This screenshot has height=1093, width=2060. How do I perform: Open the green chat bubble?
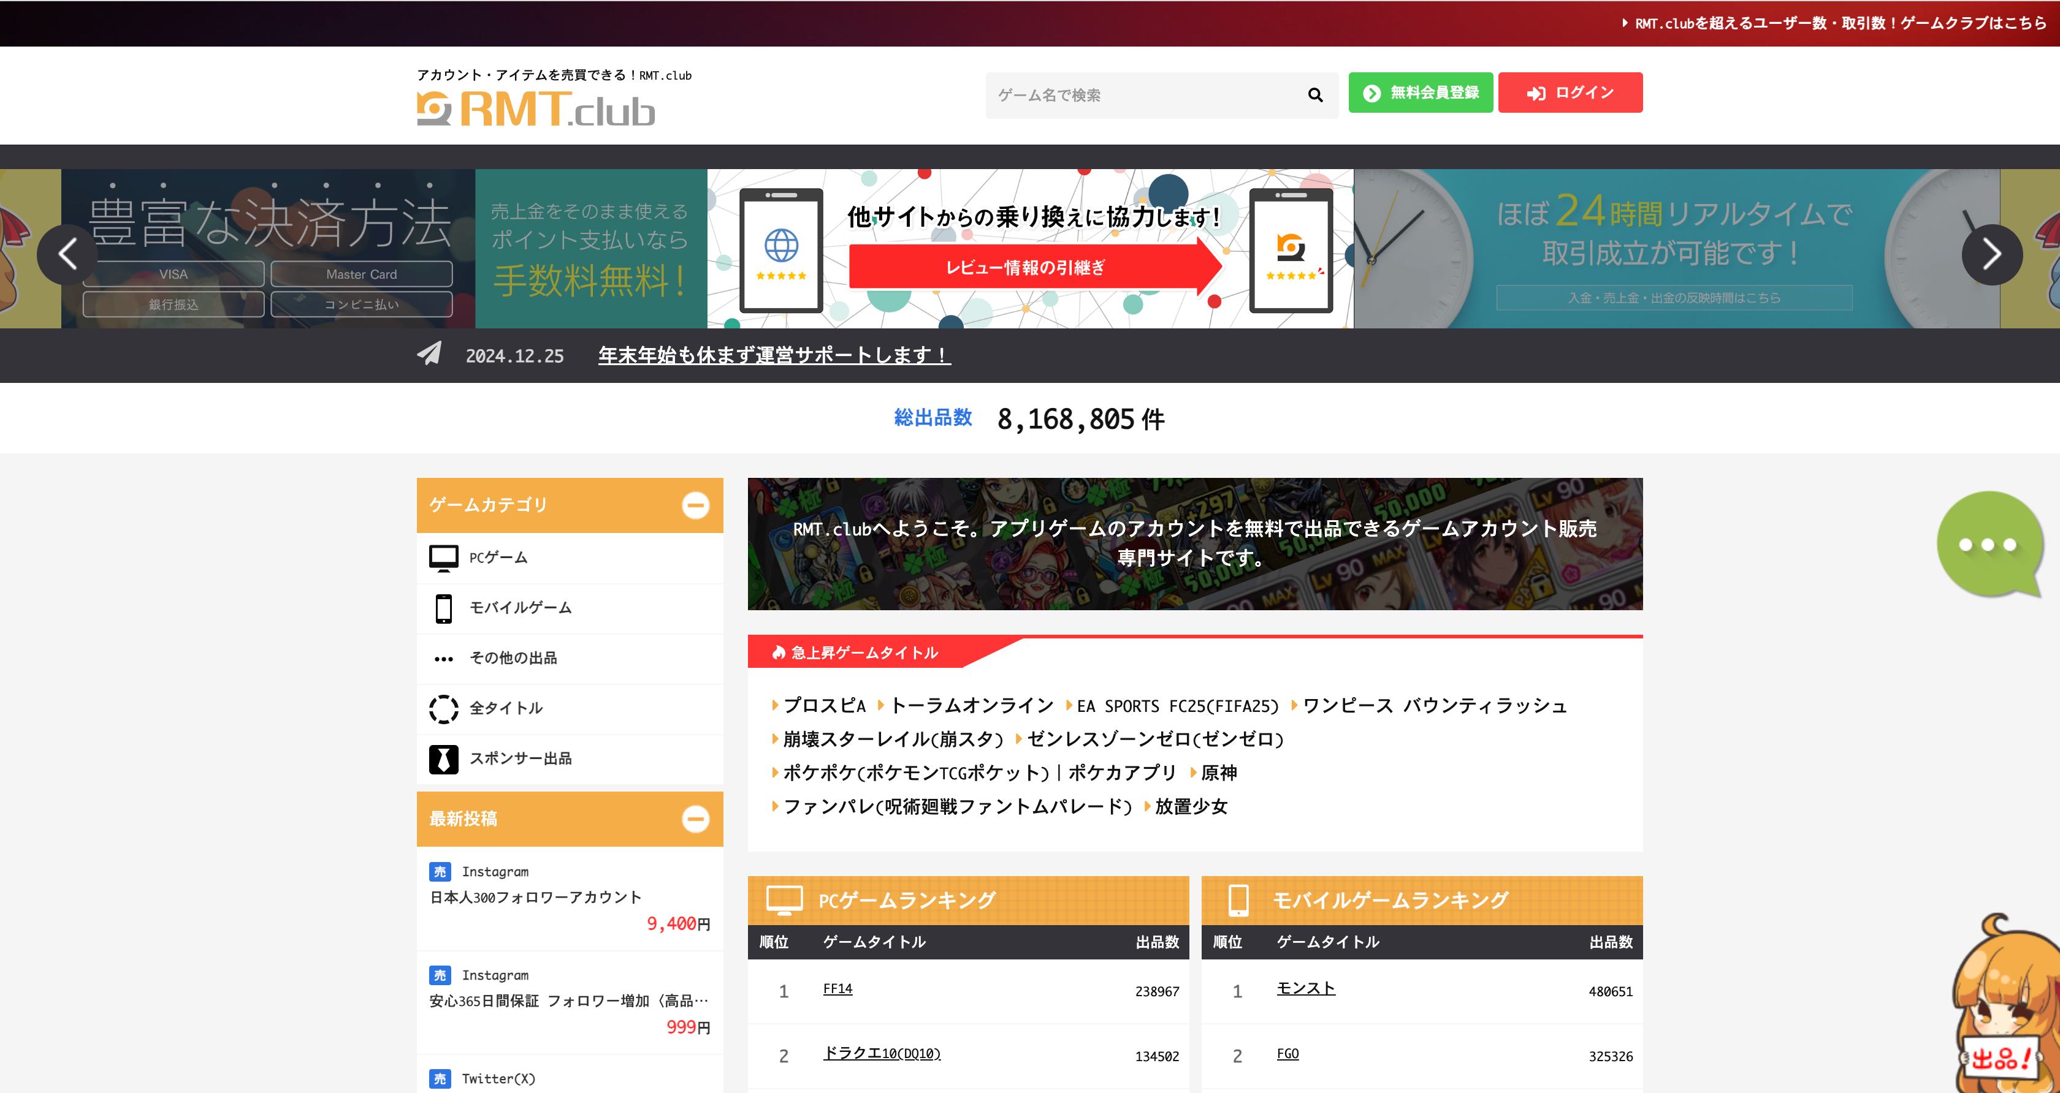[x=1989, y=545]
